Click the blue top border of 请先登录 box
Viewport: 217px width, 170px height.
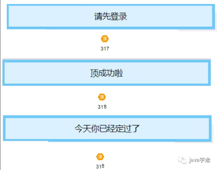(x=110, y=5)
